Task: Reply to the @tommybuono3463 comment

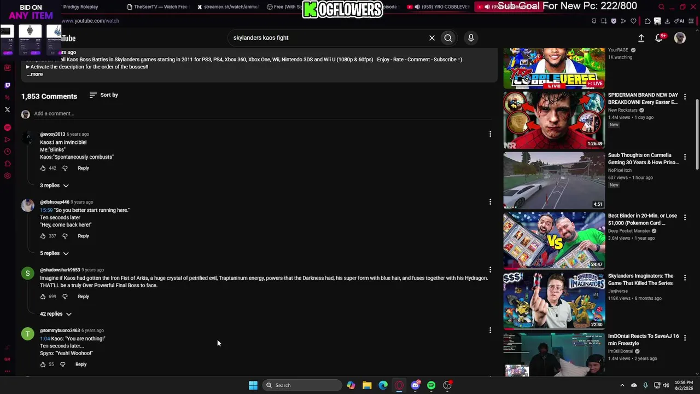Action: [x=81, y=364]
